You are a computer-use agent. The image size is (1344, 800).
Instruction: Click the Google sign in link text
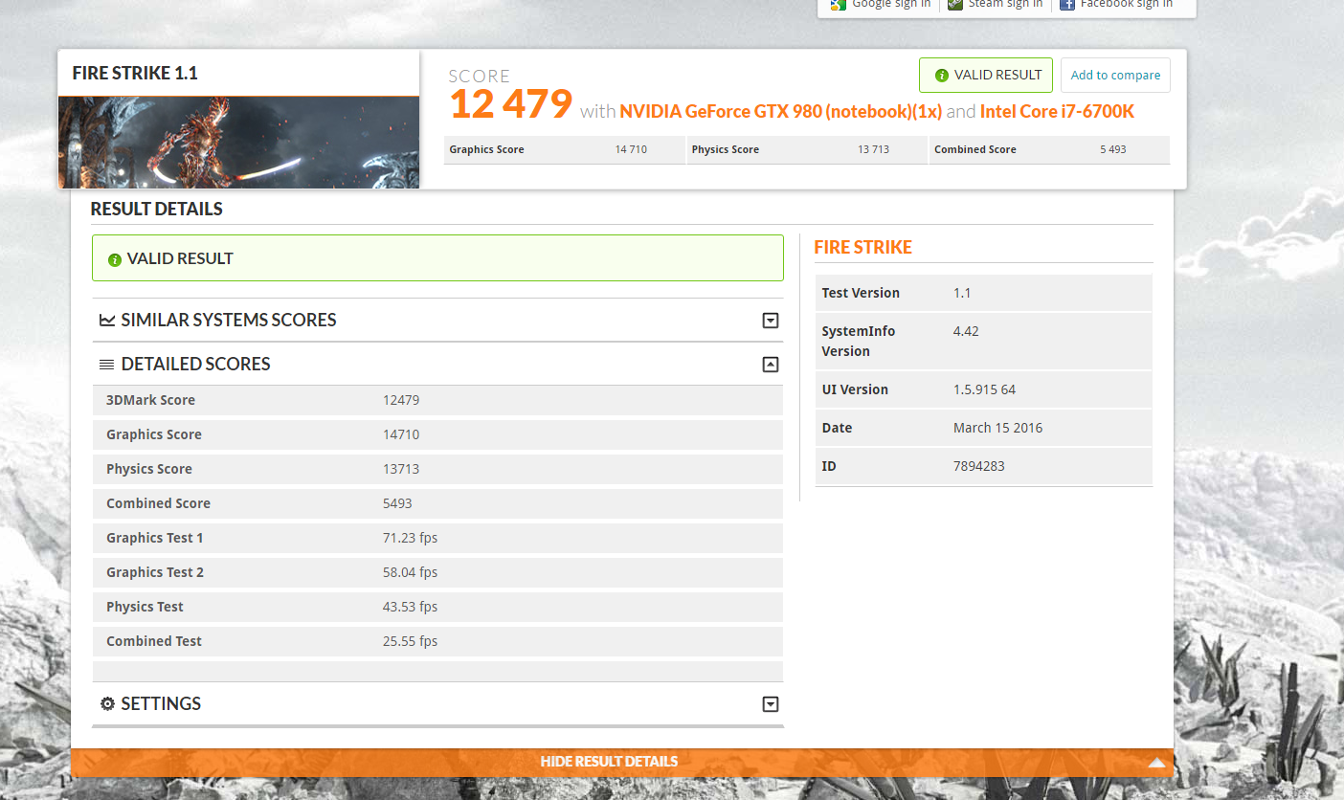click(x=891, y=4)
